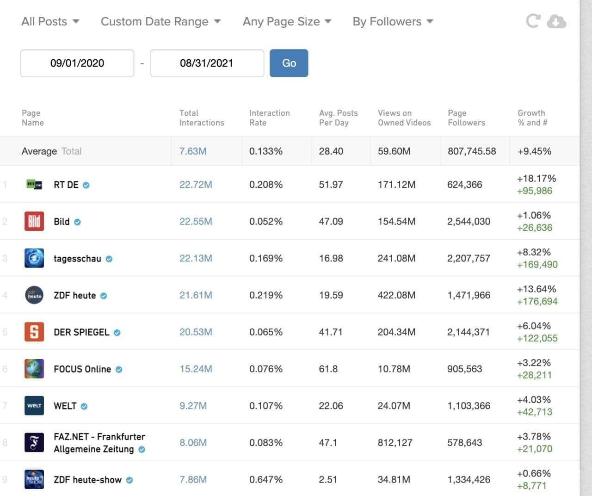This screenshot has width=592, height=496.
Task: Click the start date field 09/01/2020
Action: [77, 63]
